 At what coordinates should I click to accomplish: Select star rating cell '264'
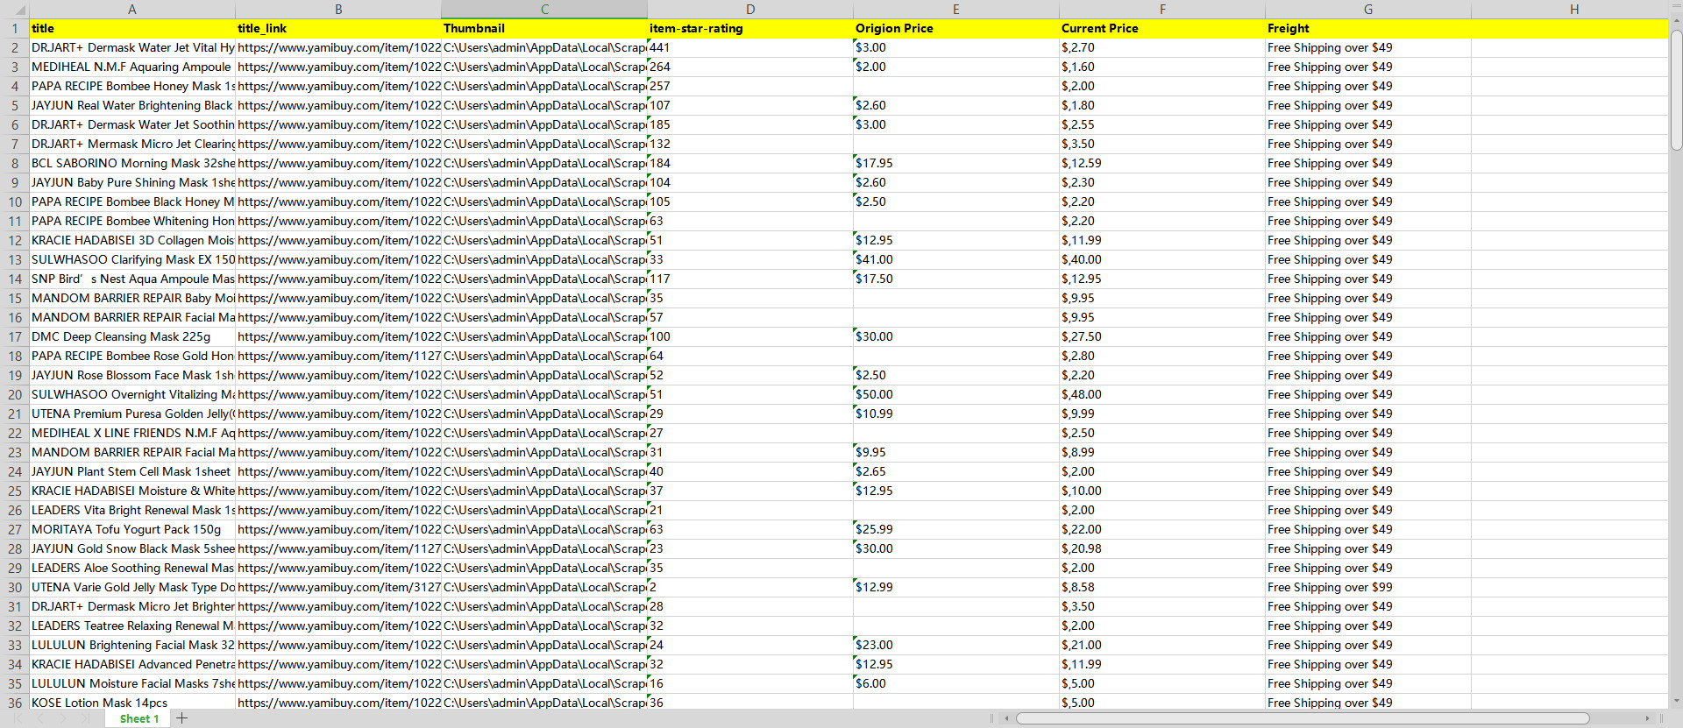point(750,67)
